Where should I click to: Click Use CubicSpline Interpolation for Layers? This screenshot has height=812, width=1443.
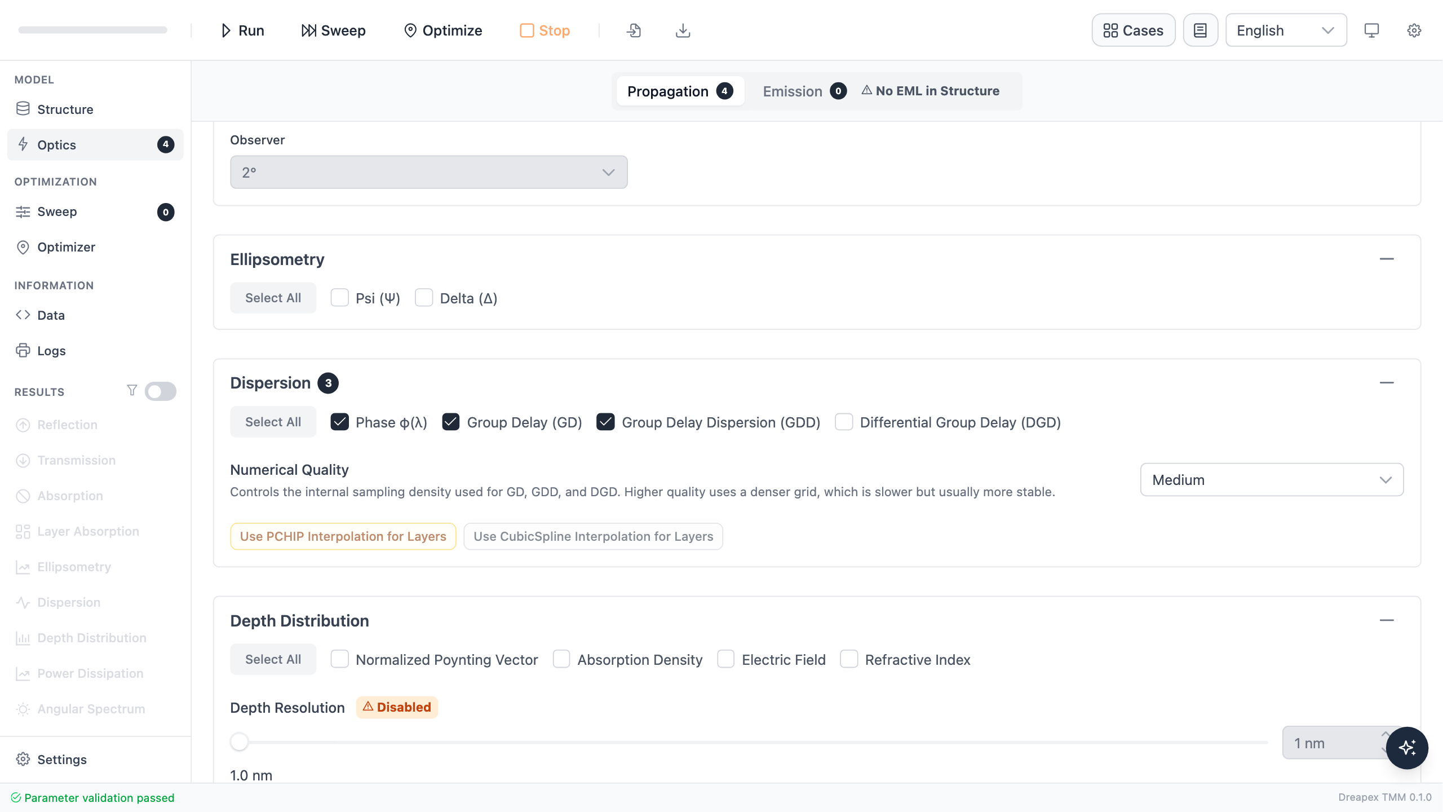click(593, 536)
